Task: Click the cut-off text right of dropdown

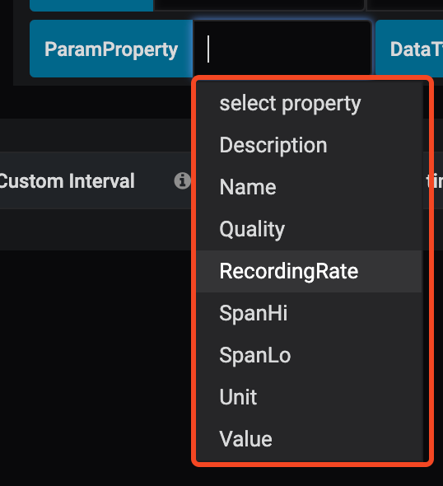Action: click(x=435, y=181)
